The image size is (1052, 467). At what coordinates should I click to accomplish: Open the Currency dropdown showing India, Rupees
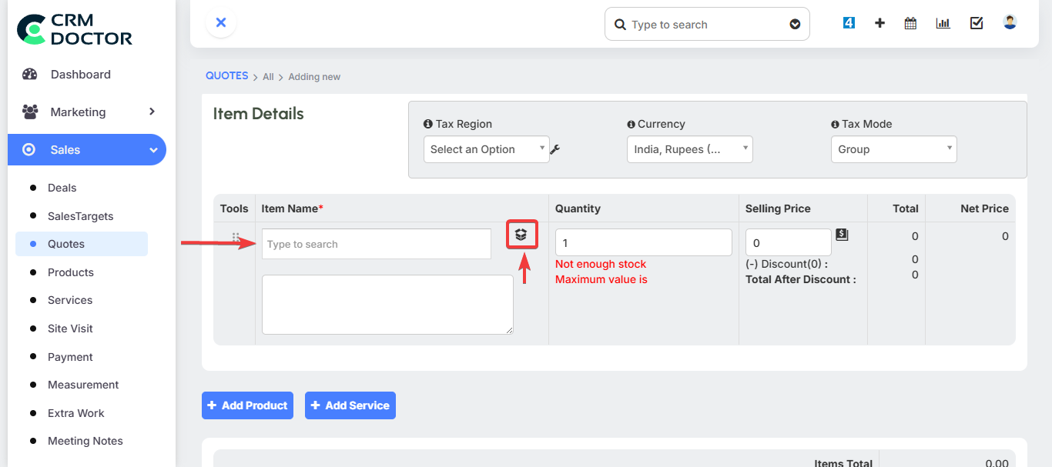pos(689,148)
